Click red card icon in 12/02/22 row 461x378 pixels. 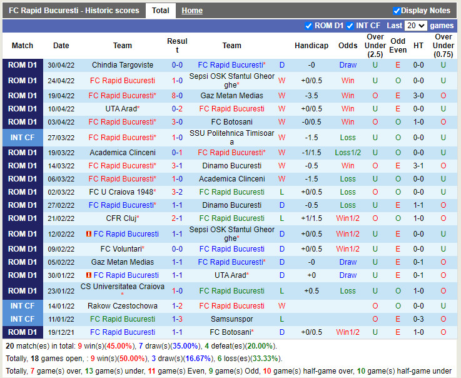(89, 234)
